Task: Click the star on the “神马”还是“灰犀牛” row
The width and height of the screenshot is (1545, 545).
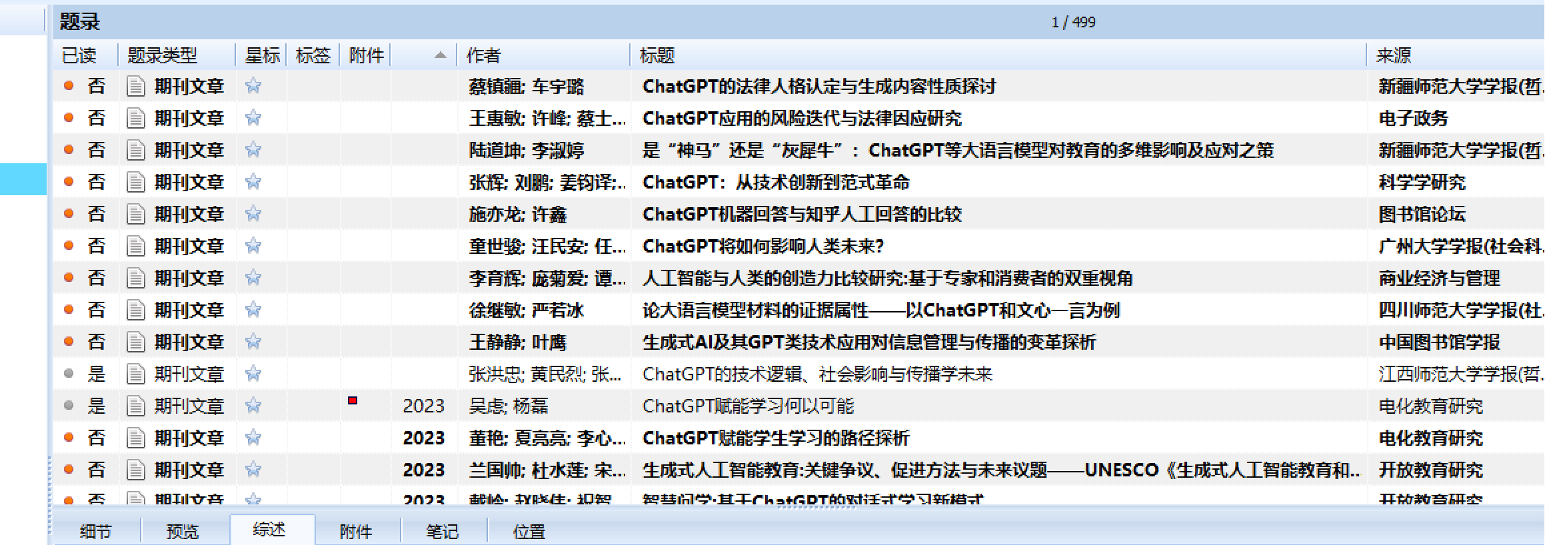Action: coord(253,149)
